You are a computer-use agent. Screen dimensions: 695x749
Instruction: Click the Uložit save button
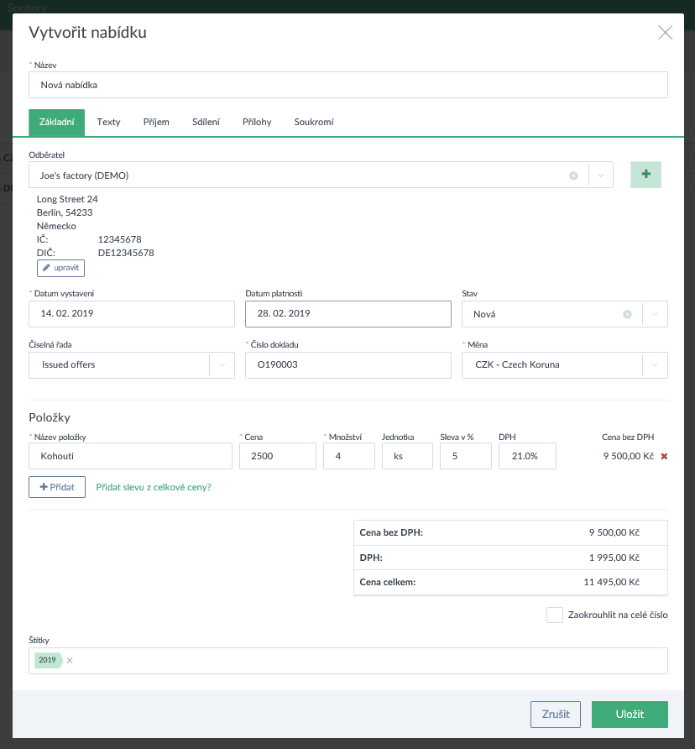[x=629, y=715]
